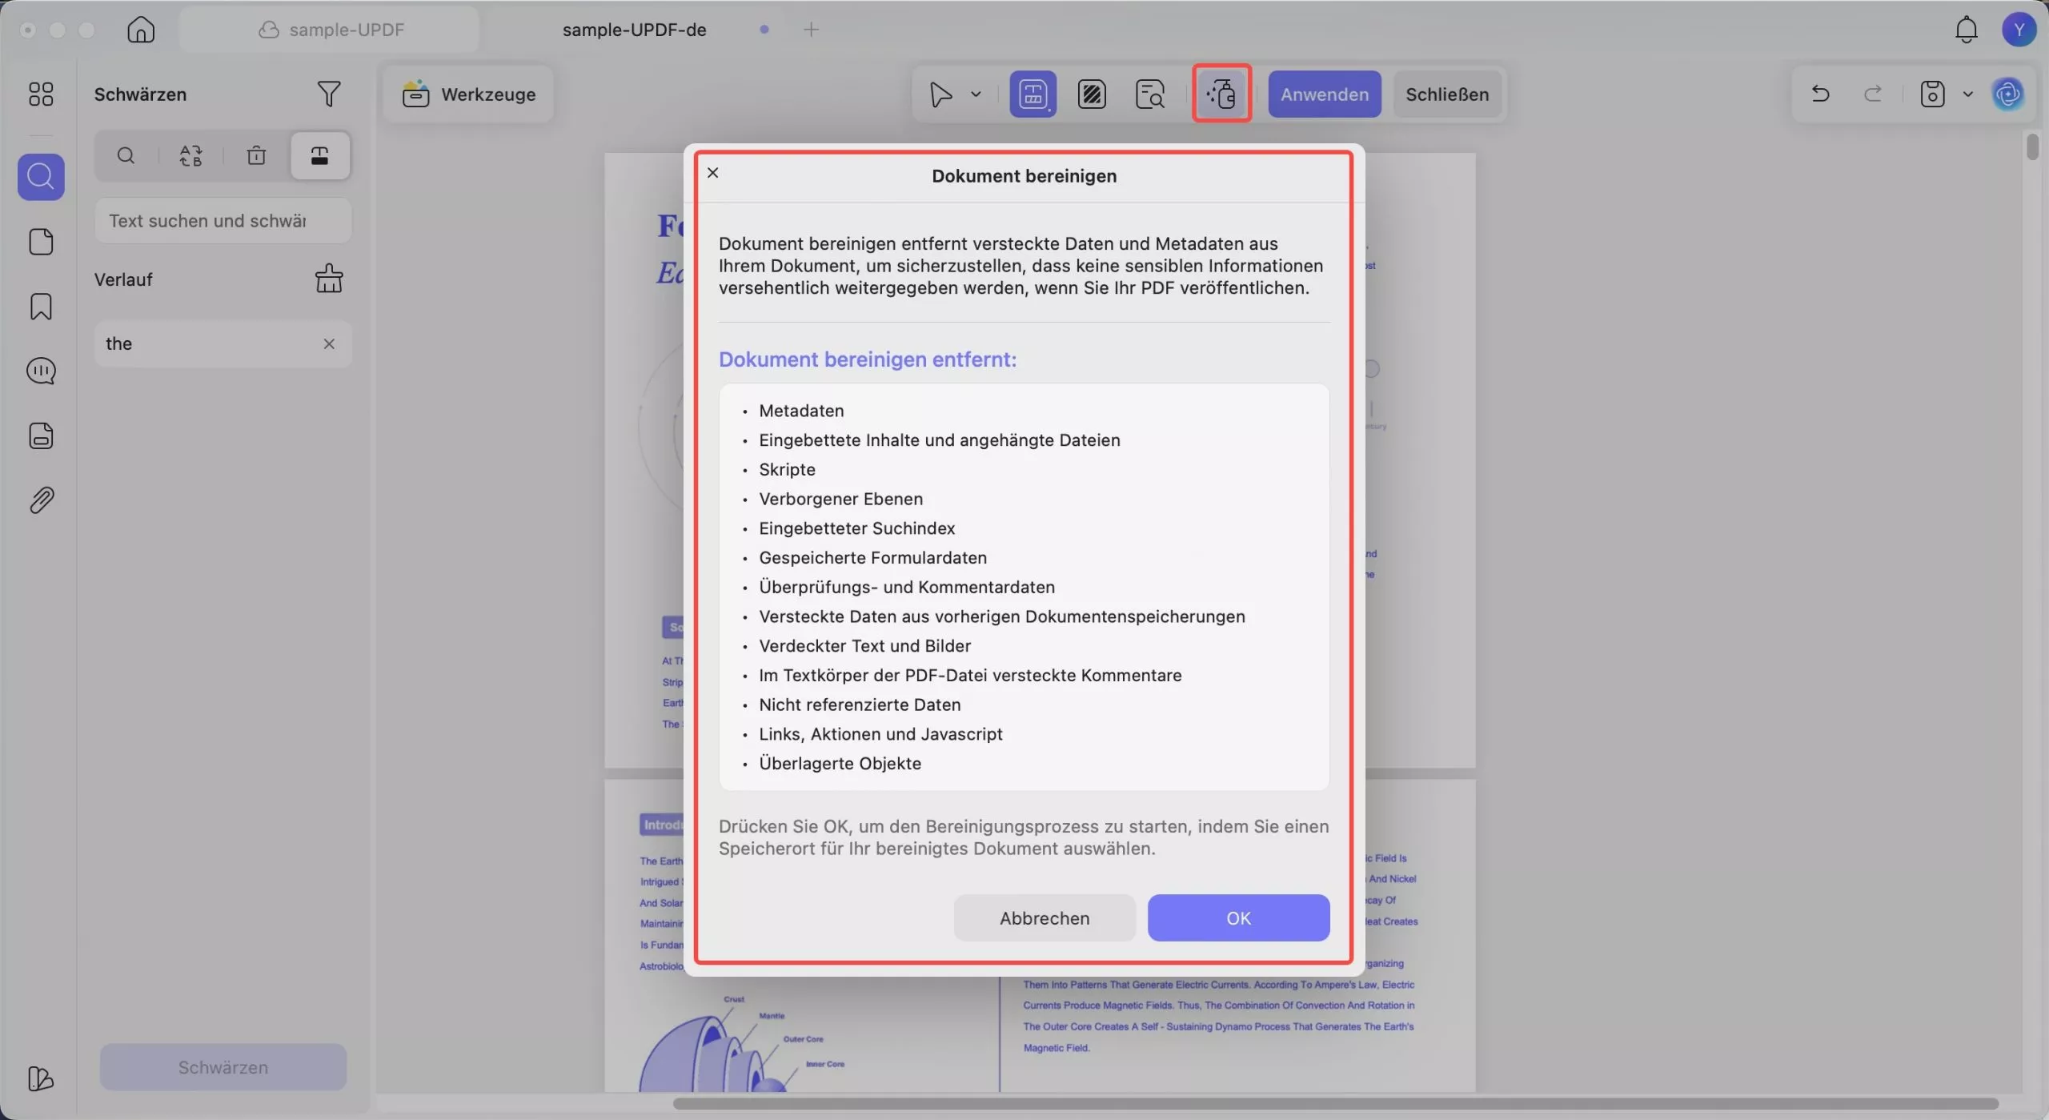This screenshot has width=2049, height=1120.
Task: Open the filter funnel in Schwärzen panel
Action: (328, 94)
